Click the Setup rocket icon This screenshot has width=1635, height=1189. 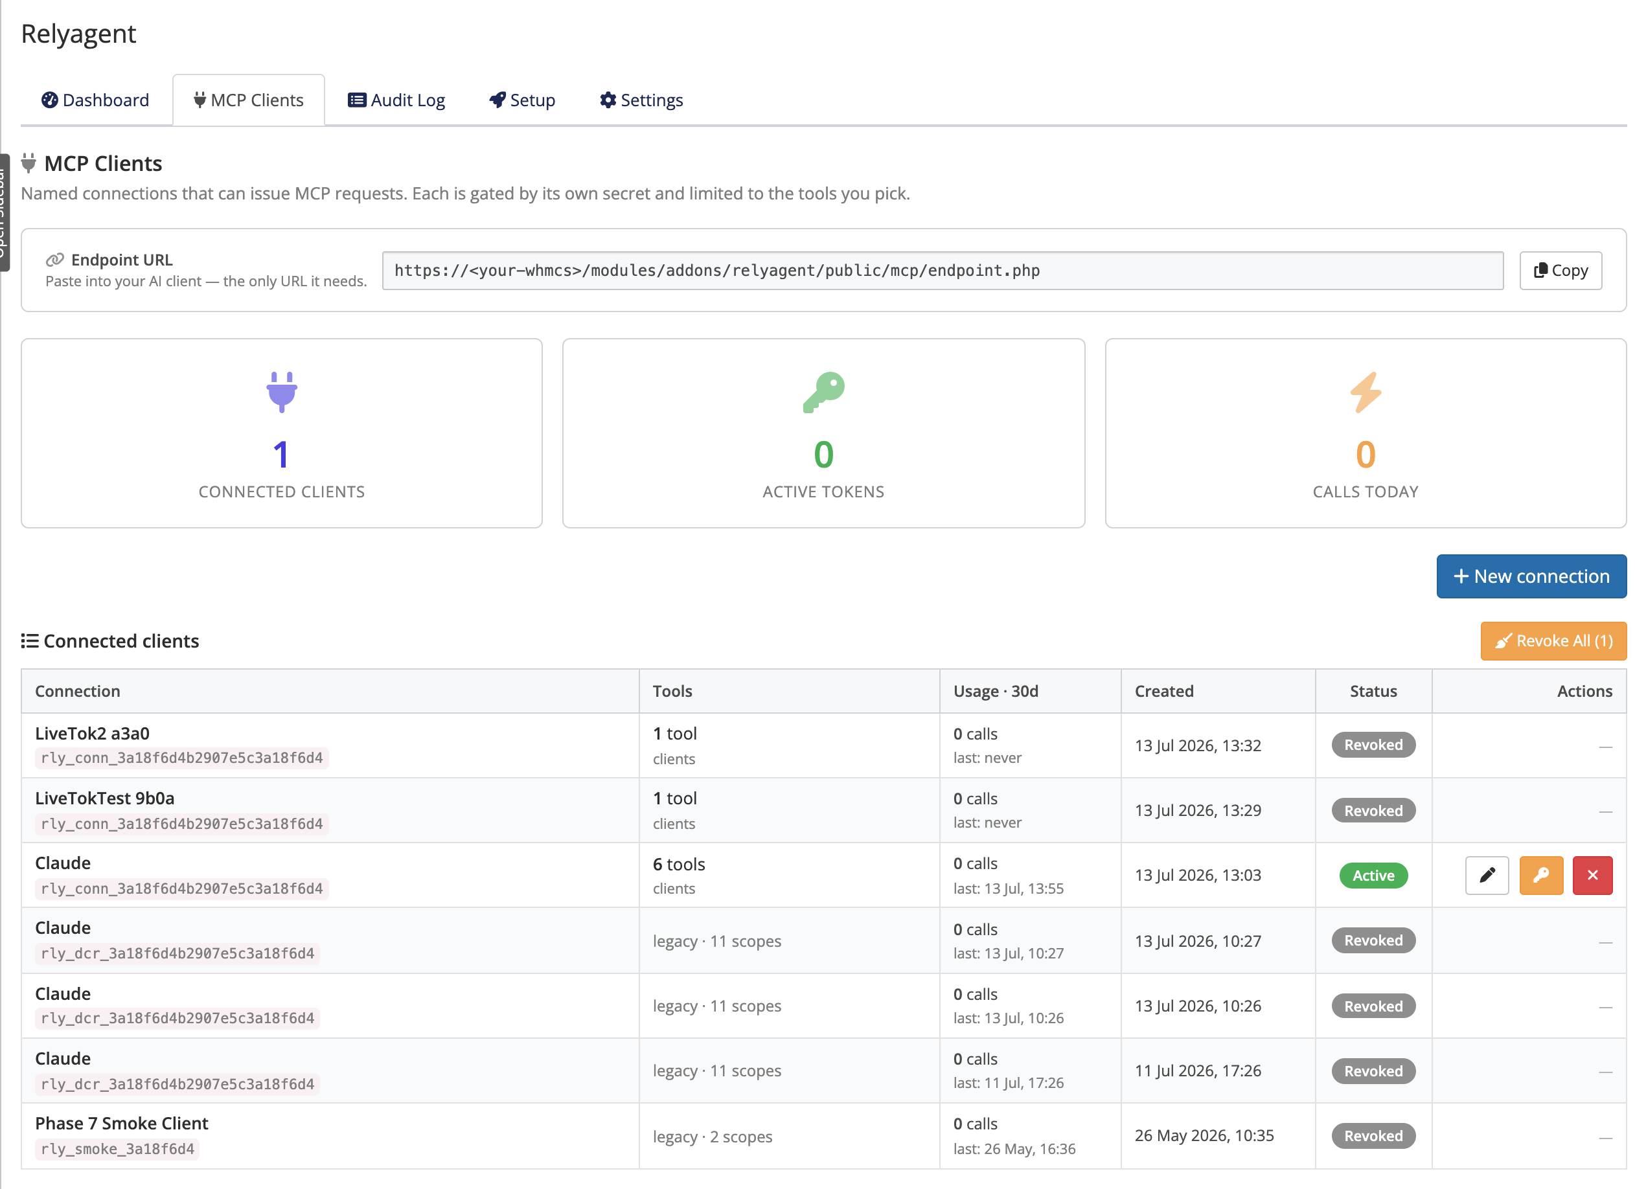[497, 100]
